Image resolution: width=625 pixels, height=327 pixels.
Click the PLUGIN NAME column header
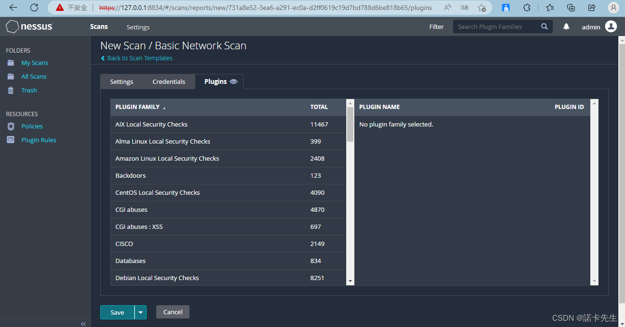(379, 107)
